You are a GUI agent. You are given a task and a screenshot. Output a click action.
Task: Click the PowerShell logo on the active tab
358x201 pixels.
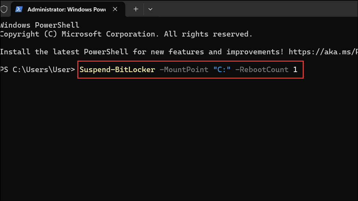(x=19, y=9)
